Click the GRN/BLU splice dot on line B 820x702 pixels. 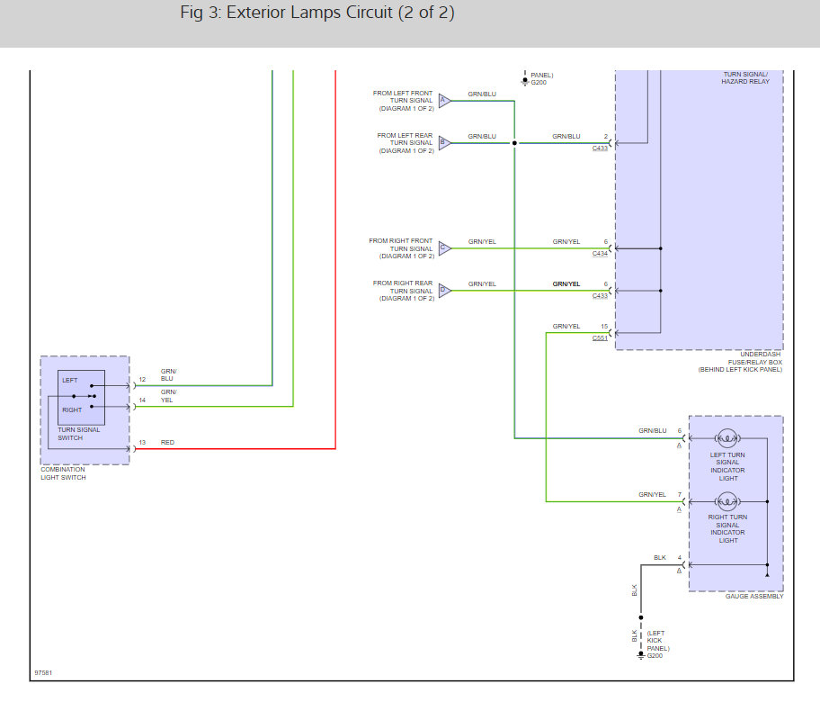tap(514, 143)
